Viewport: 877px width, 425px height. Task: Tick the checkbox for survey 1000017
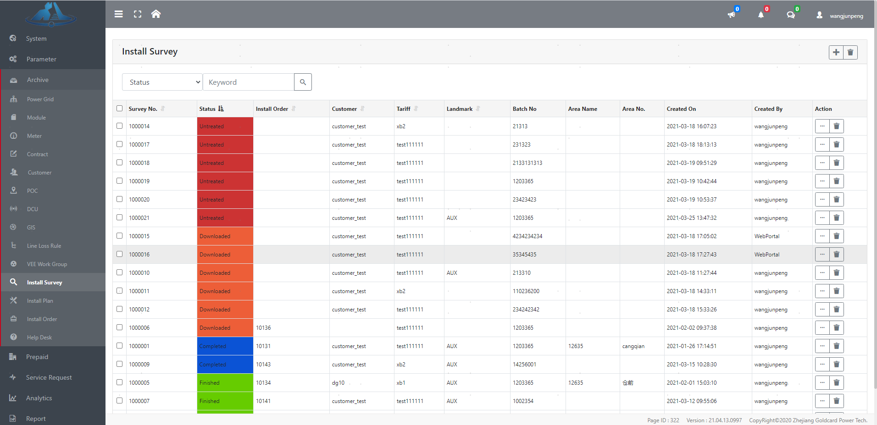click(x=120, y=144)
